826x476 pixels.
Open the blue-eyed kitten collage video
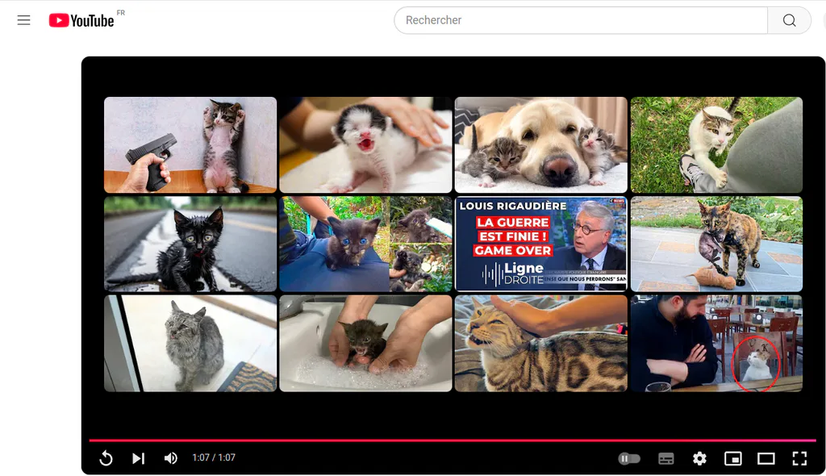(x=365, y=244)
